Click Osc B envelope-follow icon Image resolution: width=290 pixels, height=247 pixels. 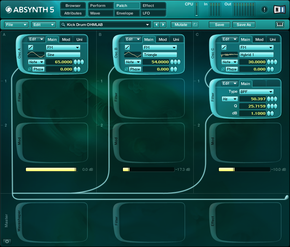tap(127, 47)
